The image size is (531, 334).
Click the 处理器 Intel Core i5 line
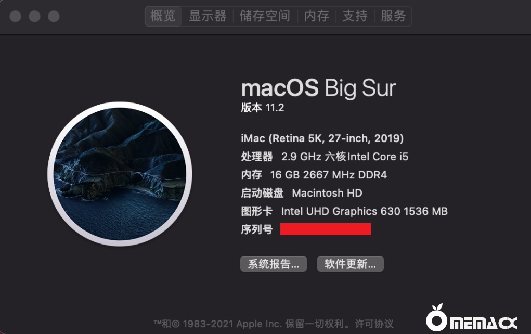coord(325,157)
